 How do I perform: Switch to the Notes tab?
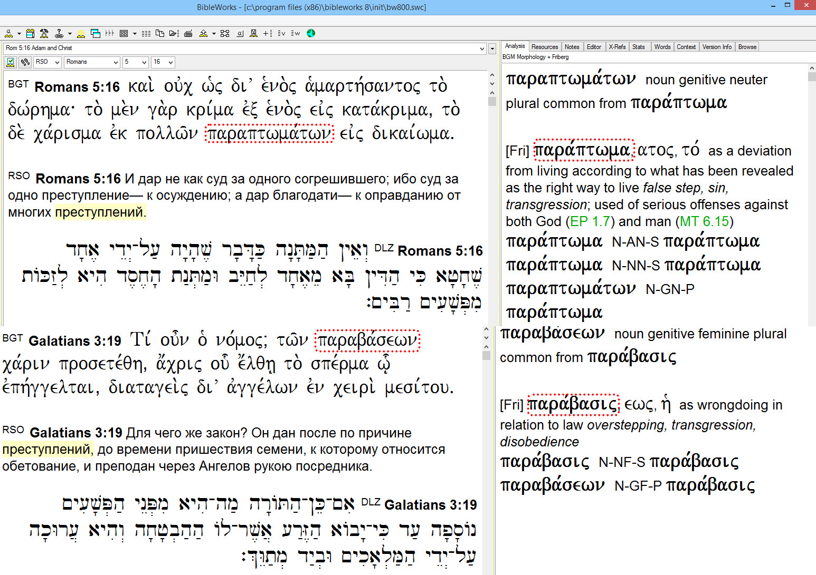tap(572, 47)
